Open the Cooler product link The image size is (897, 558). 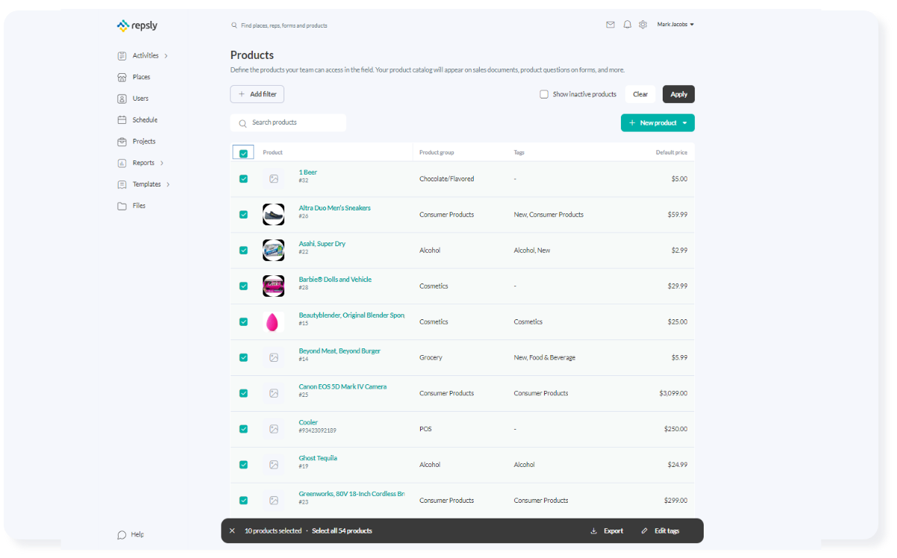pyautogui.click(x=308, y=423)
